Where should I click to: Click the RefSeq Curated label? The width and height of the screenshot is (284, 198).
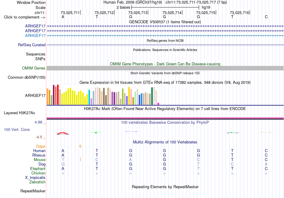31,45
